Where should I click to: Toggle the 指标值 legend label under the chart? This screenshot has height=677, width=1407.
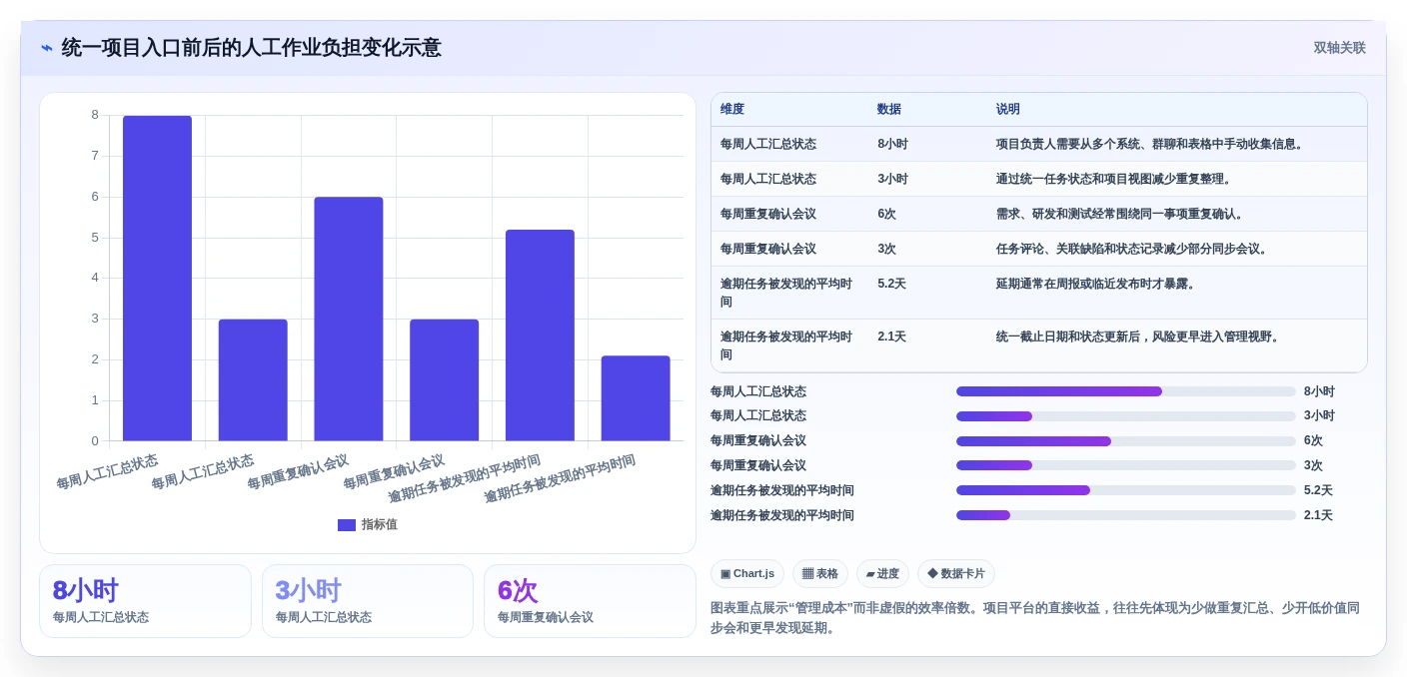point(380,525)
